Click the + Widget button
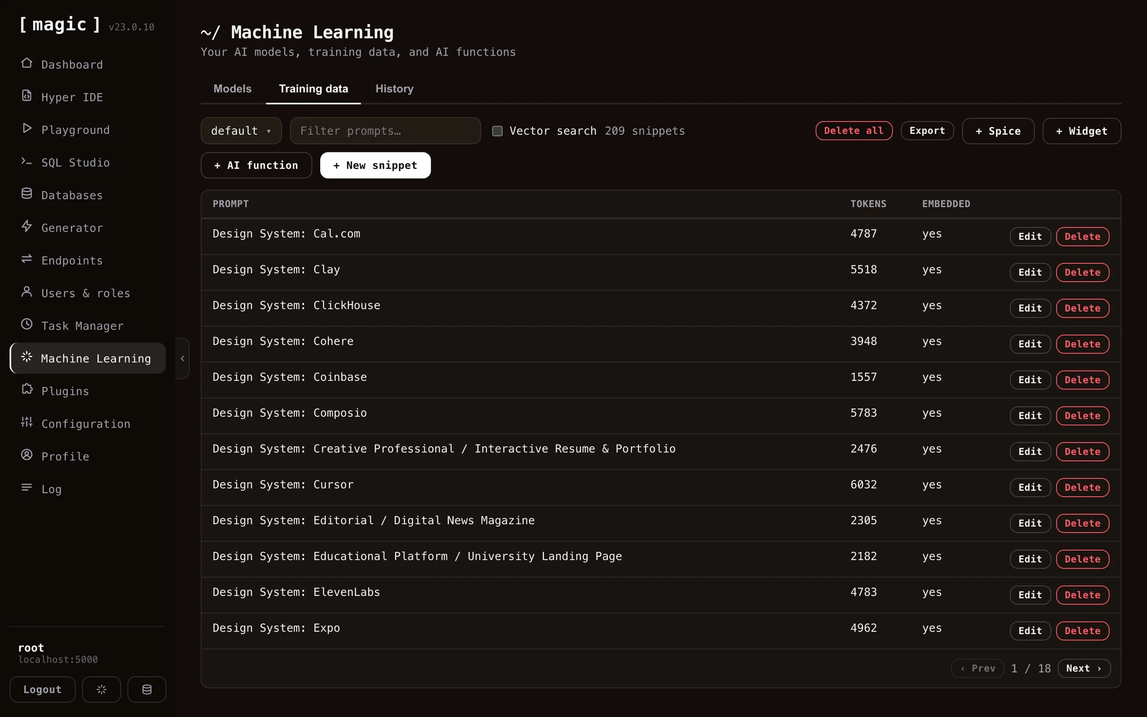1147x717 pixels. 1082,131
